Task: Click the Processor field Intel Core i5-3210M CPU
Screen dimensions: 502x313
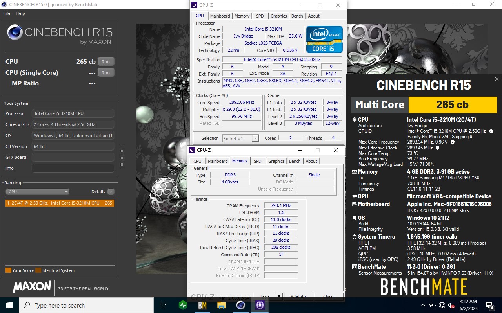Action: [73, 113]
